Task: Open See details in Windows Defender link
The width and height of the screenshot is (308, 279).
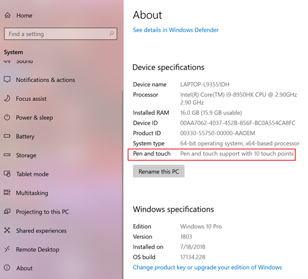Action: [x=176, y=30]
